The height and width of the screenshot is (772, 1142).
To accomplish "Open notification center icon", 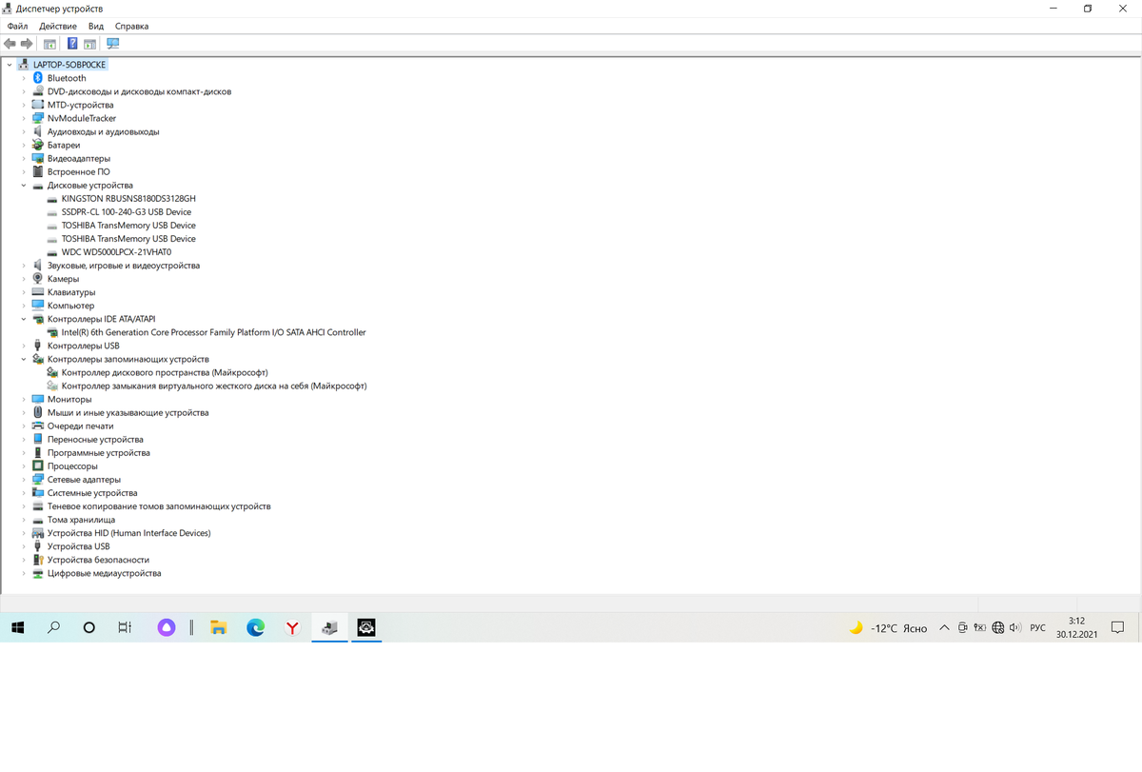I will [1118, 627].
